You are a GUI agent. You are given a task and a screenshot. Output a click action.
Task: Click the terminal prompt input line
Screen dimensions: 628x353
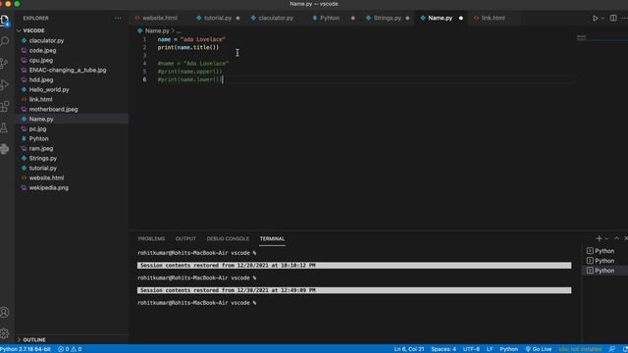196,303
